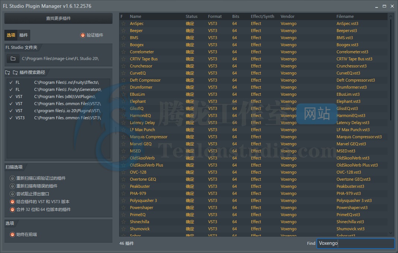
Task: Click the Find search field containing Voxengo
Action: pyautogui.click(x=355, y=243)
